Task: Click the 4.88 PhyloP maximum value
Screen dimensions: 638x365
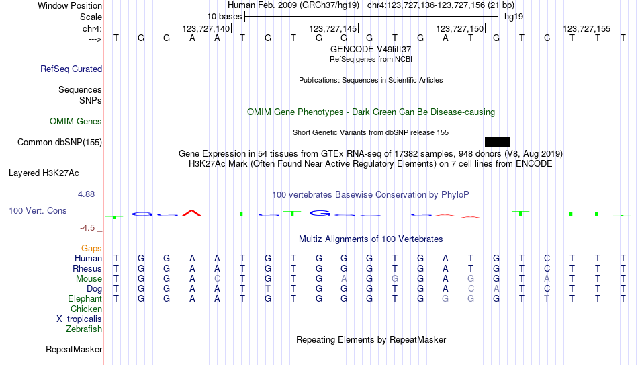Action: 86,194
